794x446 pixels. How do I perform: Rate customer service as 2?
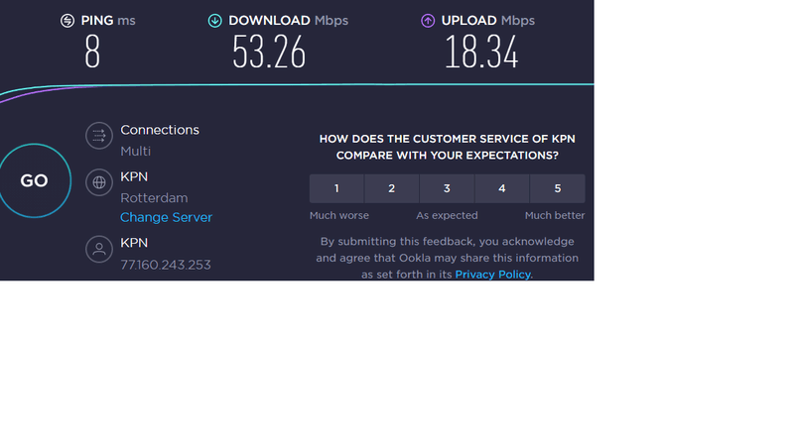(x=391, y=188)
